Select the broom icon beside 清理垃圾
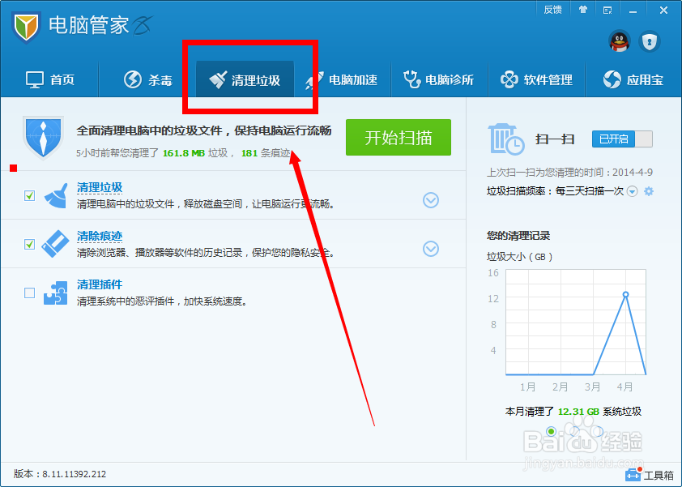The height and width of the screenshot is (487, 682). [54, 197]
